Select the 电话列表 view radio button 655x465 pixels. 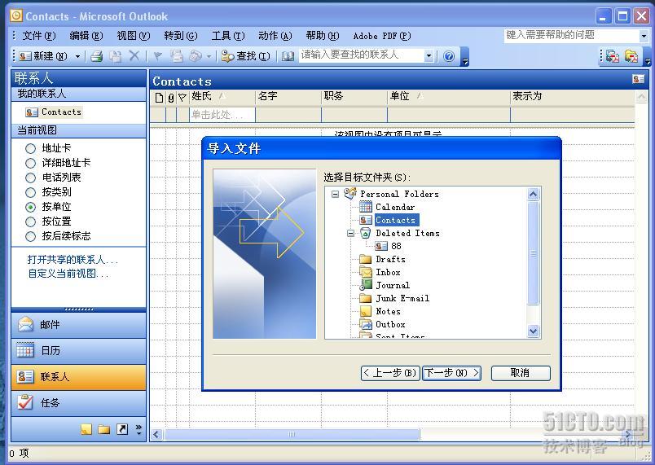click(x=30, y=178)
